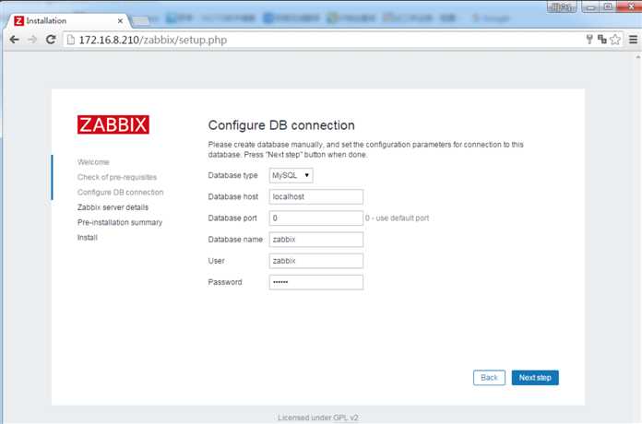Viewport: 642px width, 424px height.
Task: Click Licensed under GPL v2 text
Action: 318,418
